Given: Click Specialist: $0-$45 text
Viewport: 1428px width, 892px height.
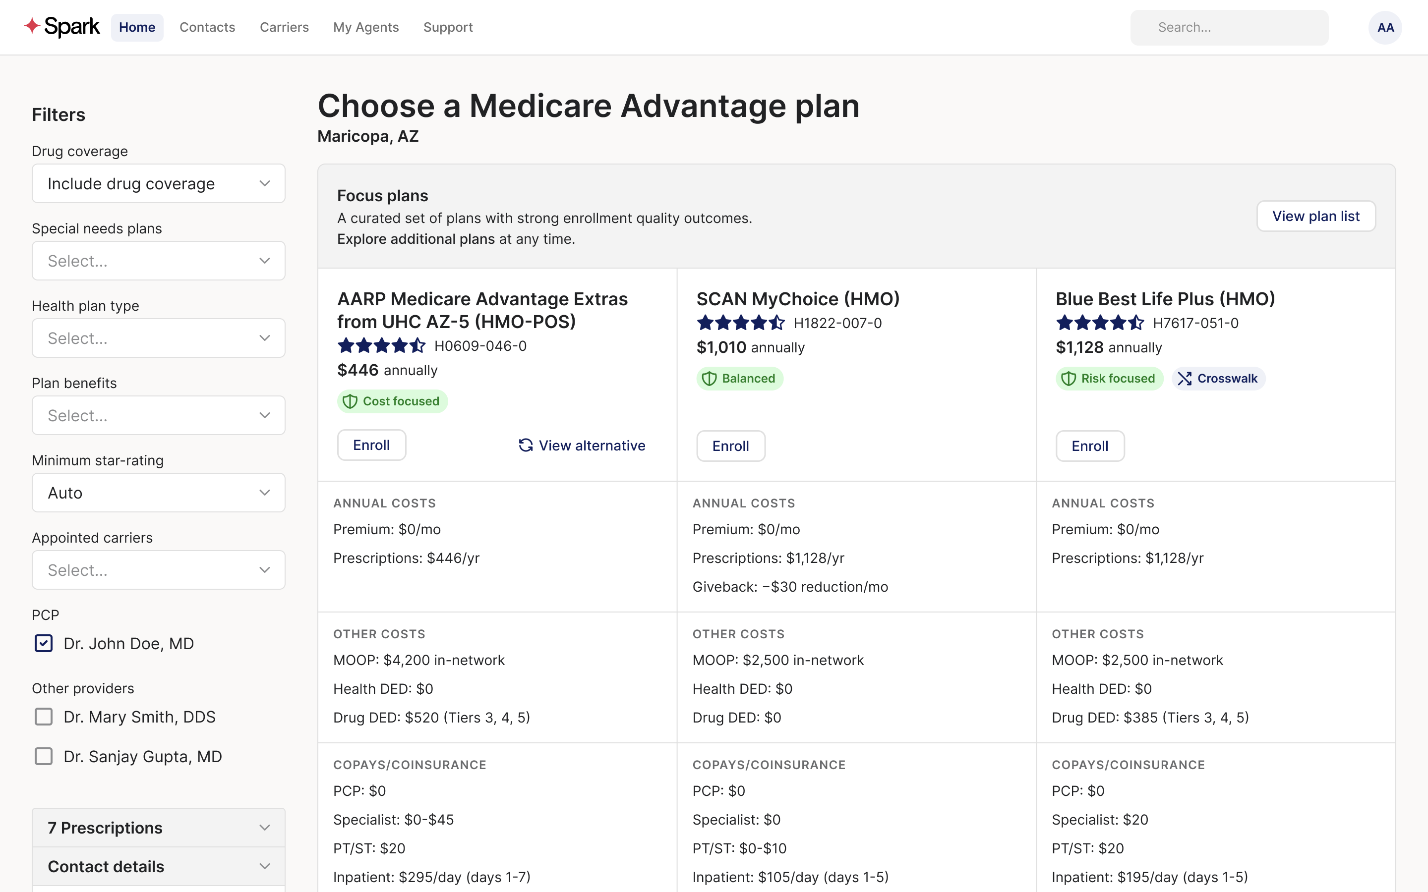Looking at the screenshot, I should (x=394, y=820).
